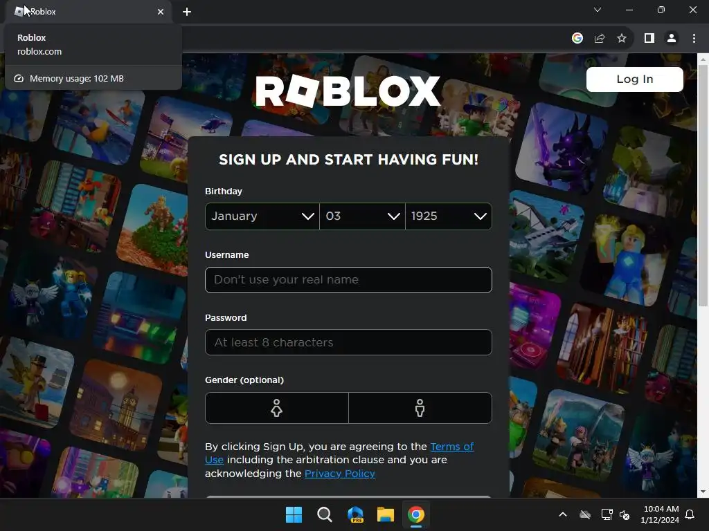Open Chrome's three-dot menu
This screenshot has height=531, width=709.
coord(694,39)
